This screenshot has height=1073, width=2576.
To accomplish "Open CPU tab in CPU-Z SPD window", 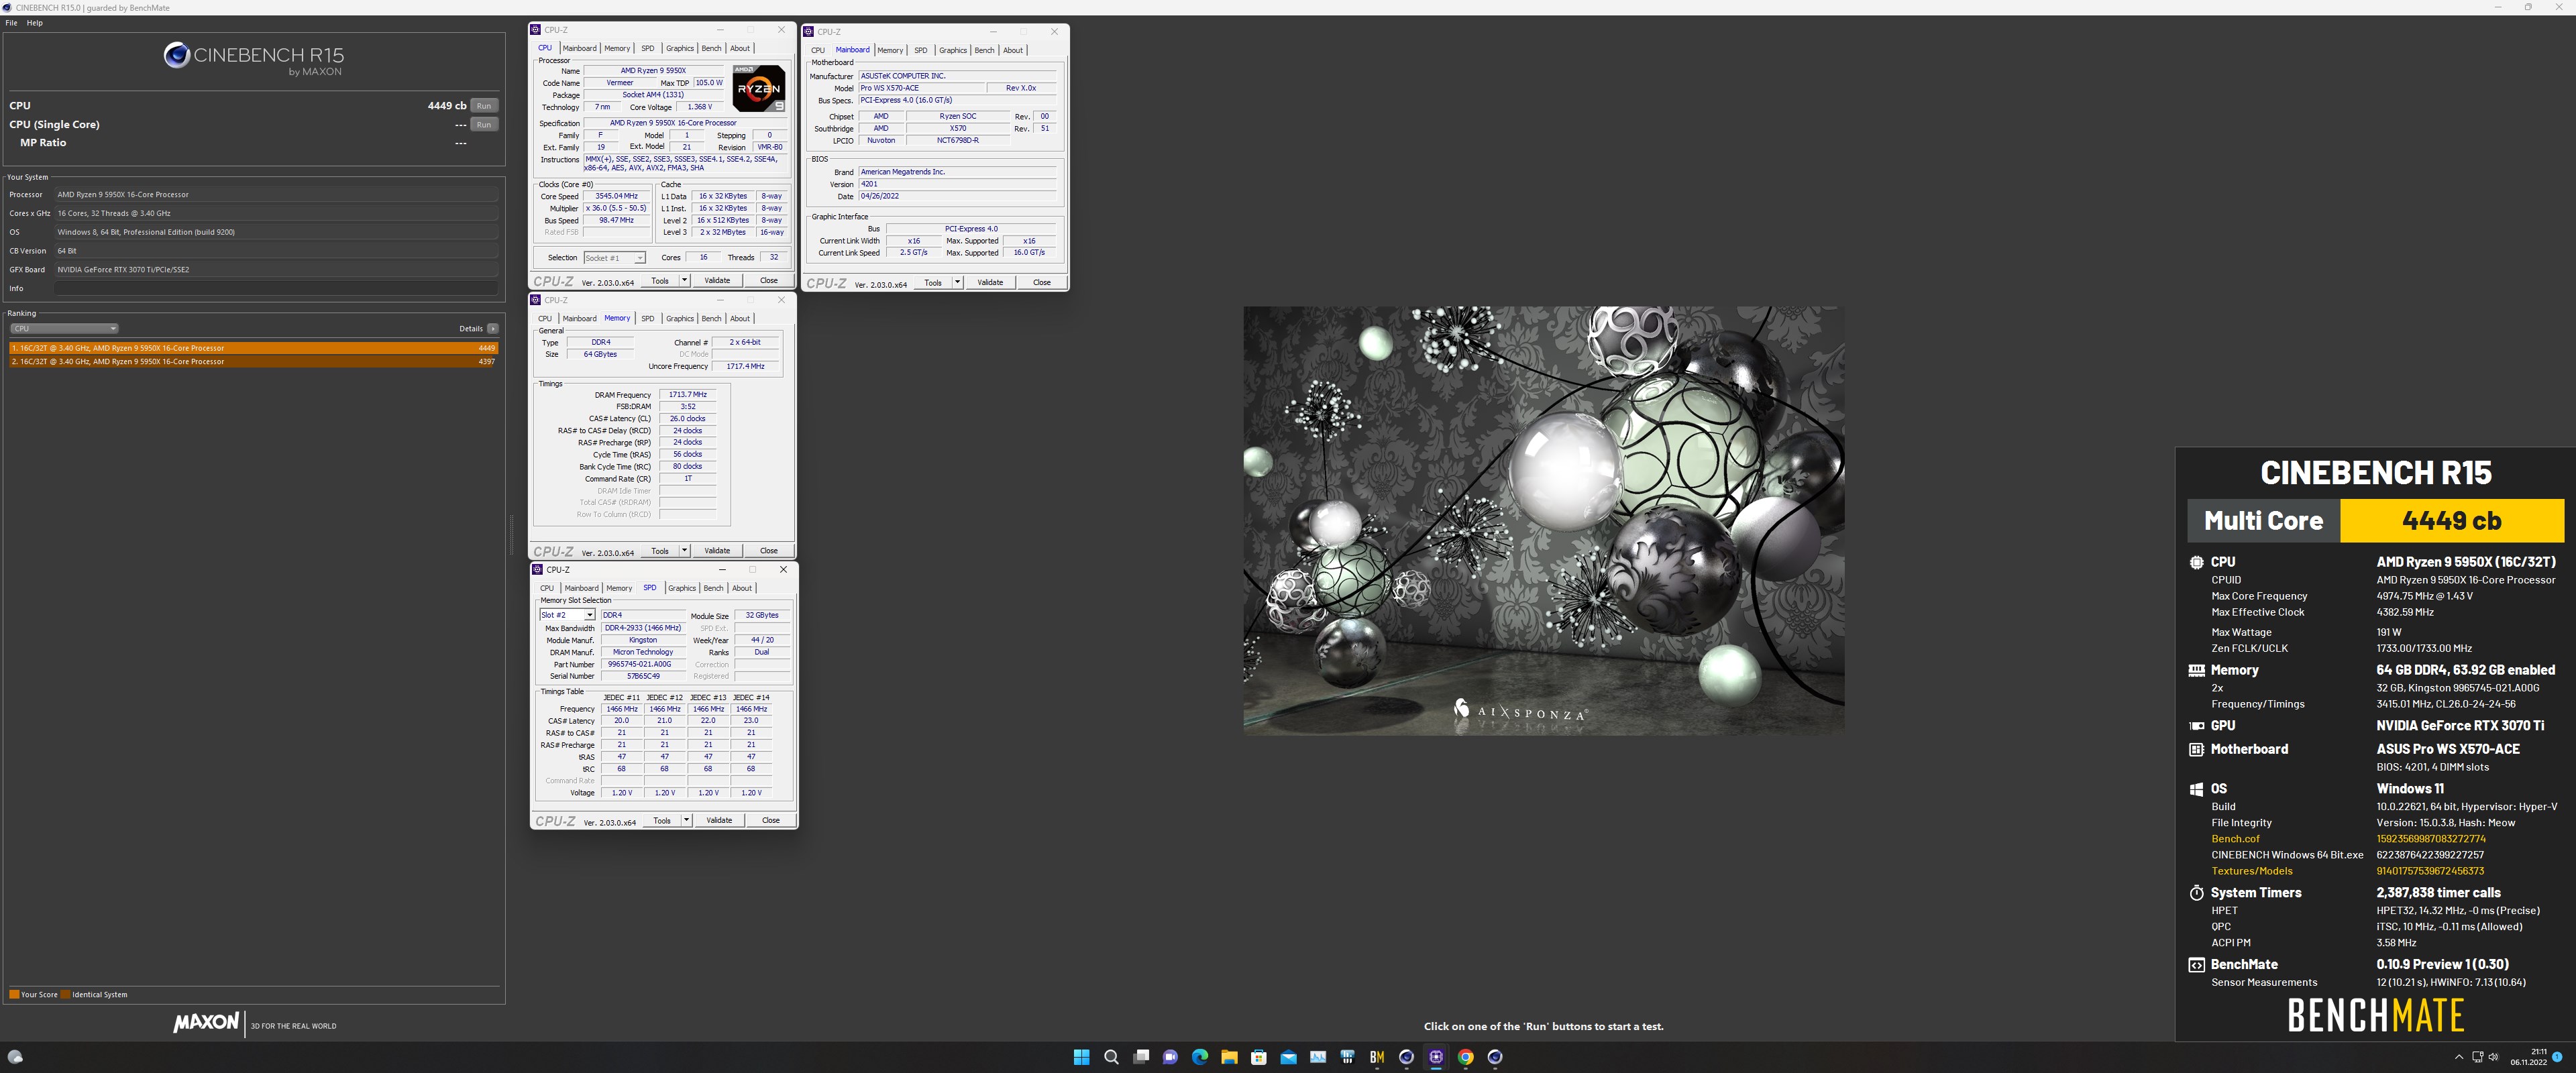I will tap(547, 588).
